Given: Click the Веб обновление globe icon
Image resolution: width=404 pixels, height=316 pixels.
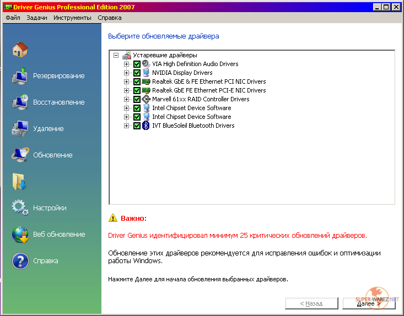Looking at the screenshot, I should click(x=20, y=235).
